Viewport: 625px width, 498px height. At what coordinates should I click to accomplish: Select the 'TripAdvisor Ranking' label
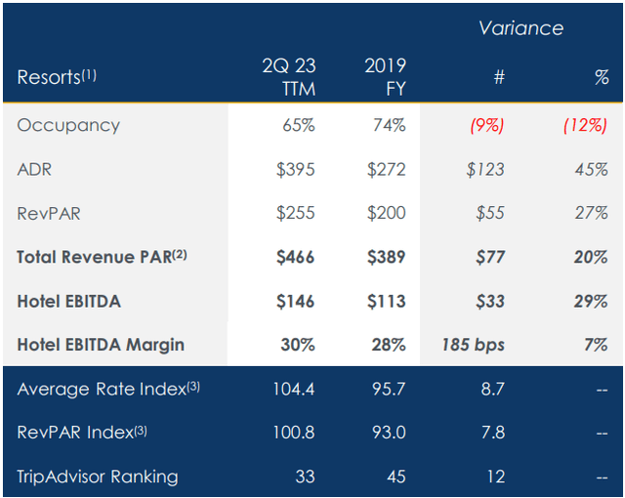coord(98,477)
